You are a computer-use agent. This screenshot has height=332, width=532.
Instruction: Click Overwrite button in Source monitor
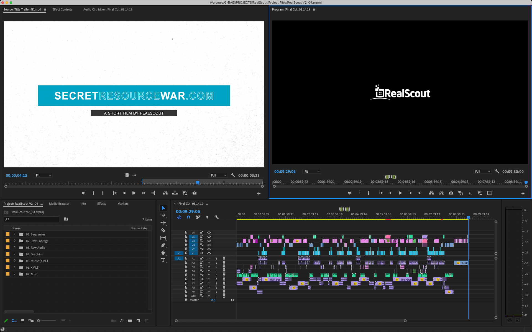pyautogui.click(x=175, y=193)
